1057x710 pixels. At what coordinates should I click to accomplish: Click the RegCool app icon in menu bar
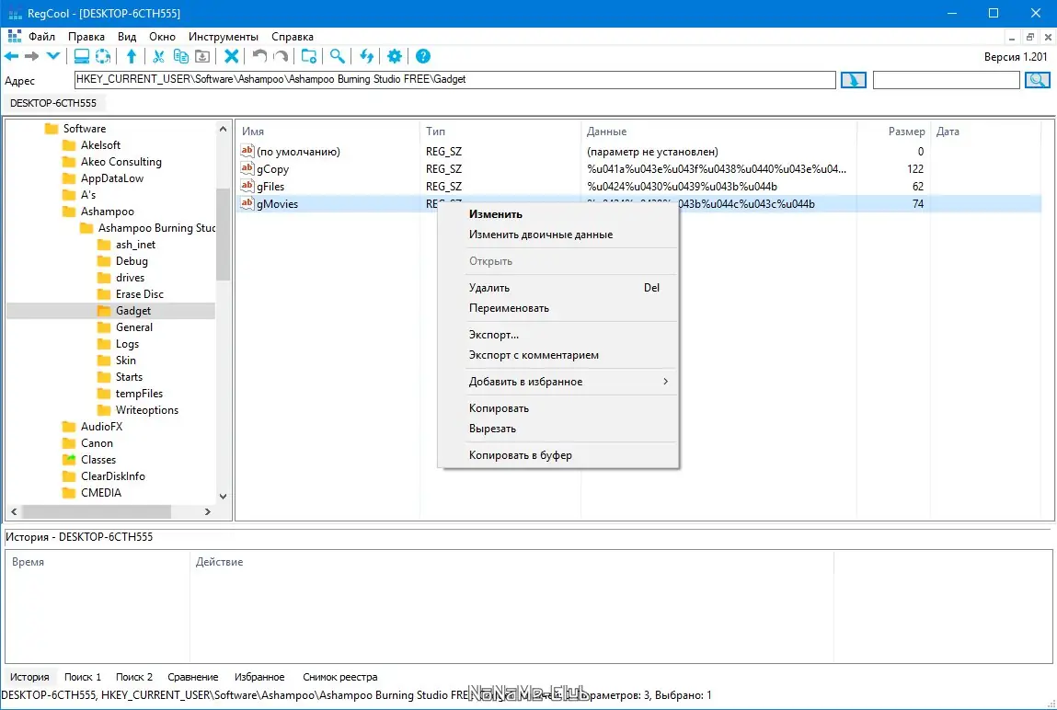click(14, 37)
